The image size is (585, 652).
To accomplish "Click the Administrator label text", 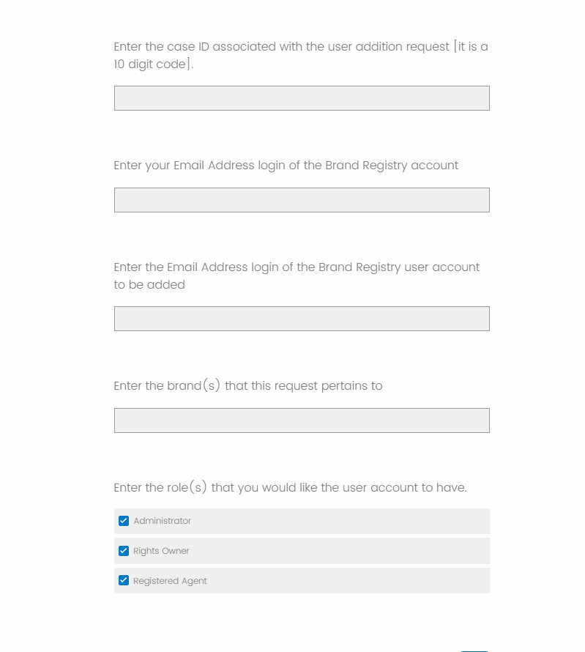I will (162, 521).
